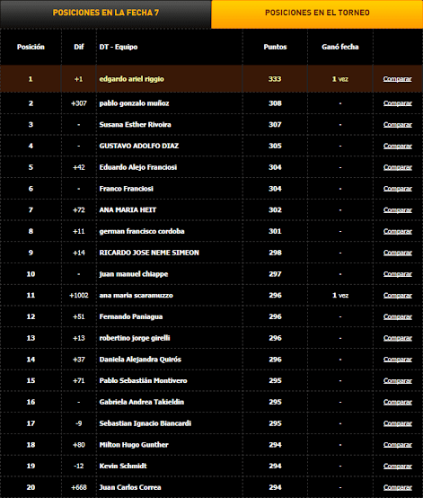The width and height of the screenshot is (423, 498).
Task: Select RICARDO JOSE NEME SIMEON name
Action: coord(149,253)
